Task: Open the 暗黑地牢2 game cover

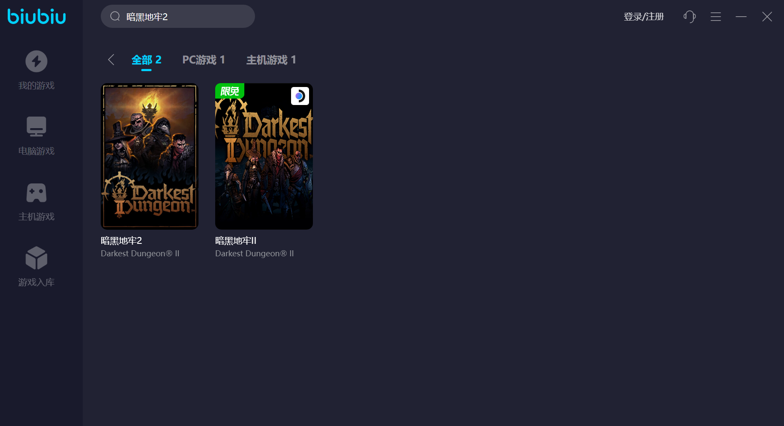Action: click(x=150, y=156)
